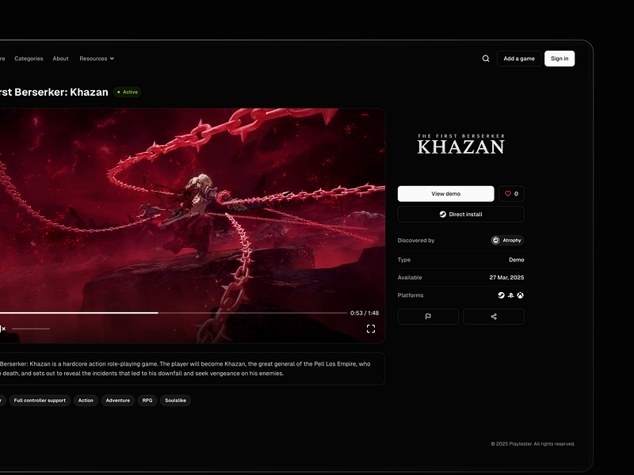Report the game with flag button
Screen dimensions: 634x475
(428, 317)
